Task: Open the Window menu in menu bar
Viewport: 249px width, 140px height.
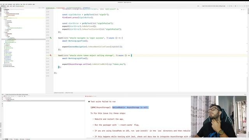Action: [x=30, y=4]
